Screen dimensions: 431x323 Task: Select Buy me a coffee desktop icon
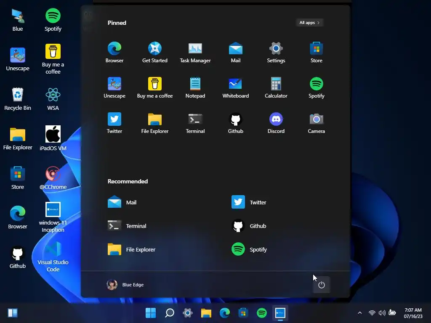pos(53,59)
